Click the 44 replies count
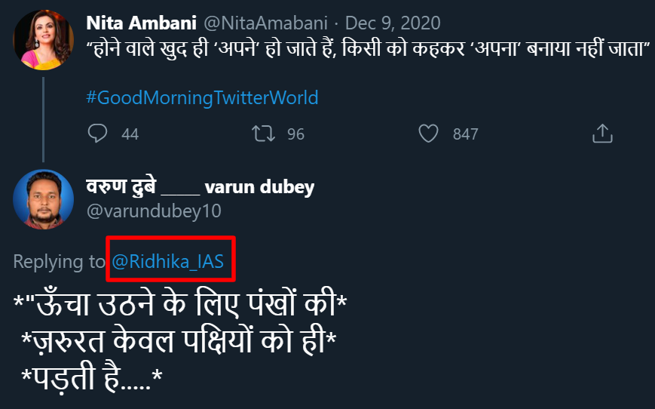This screenshot has width=655, height=409. pos(130,134)
